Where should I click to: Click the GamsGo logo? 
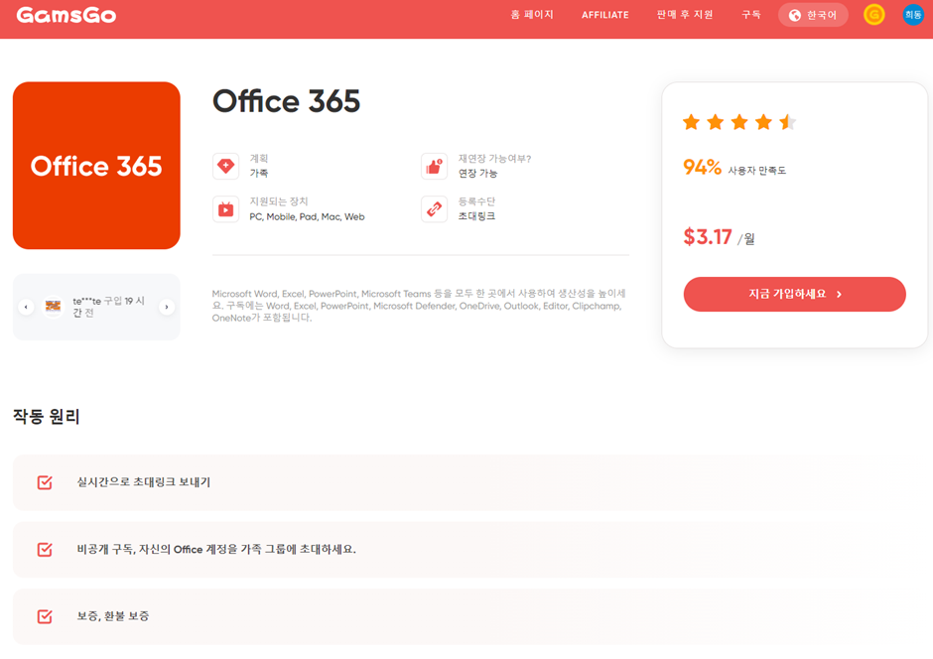(x=67, y=15)
